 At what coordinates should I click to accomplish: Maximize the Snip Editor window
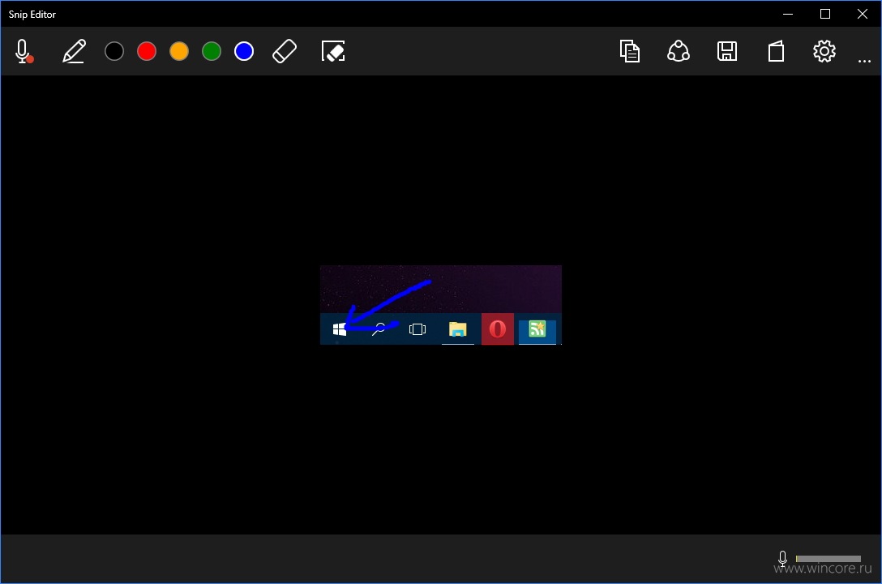click(x=825, y=14)
